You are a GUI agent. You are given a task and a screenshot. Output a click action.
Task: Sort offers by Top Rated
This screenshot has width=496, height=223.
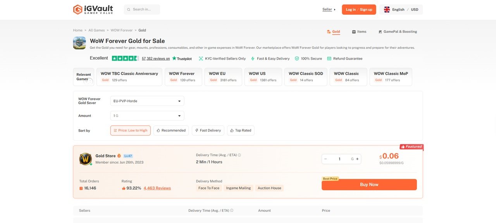[241, 131]
